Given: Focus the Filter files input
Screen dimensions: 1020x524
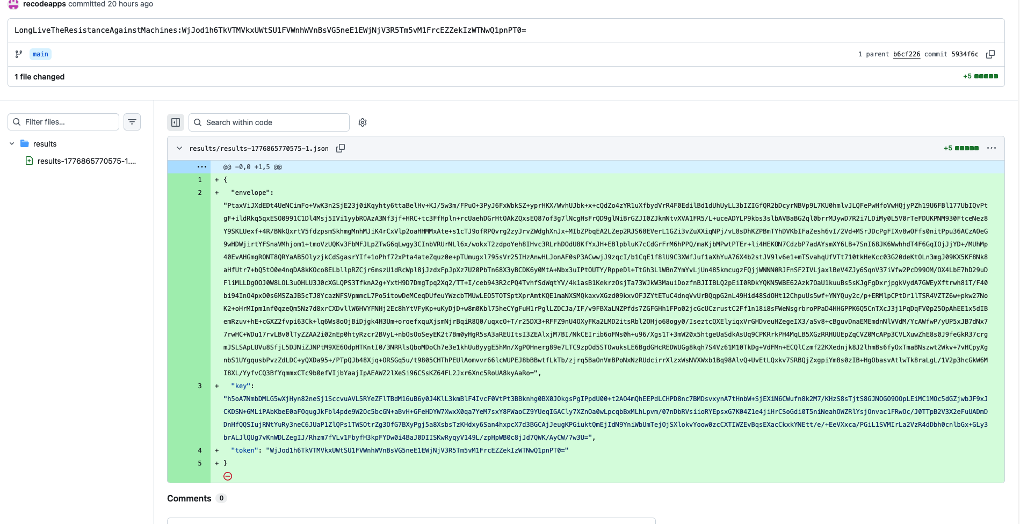Looking at the screenshot, I should click(x=69, y=122).
